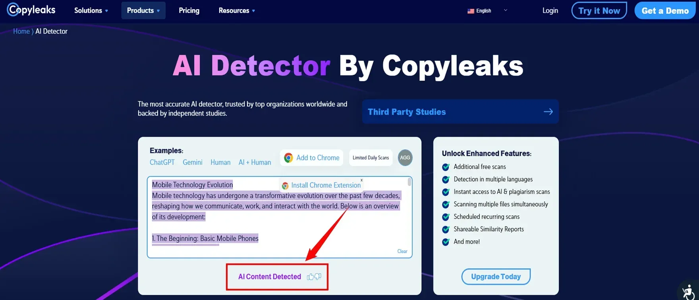Click the Install Chrome Extension popup
Viewport: 699px width, 300px height.
click(x=321, y=185)
